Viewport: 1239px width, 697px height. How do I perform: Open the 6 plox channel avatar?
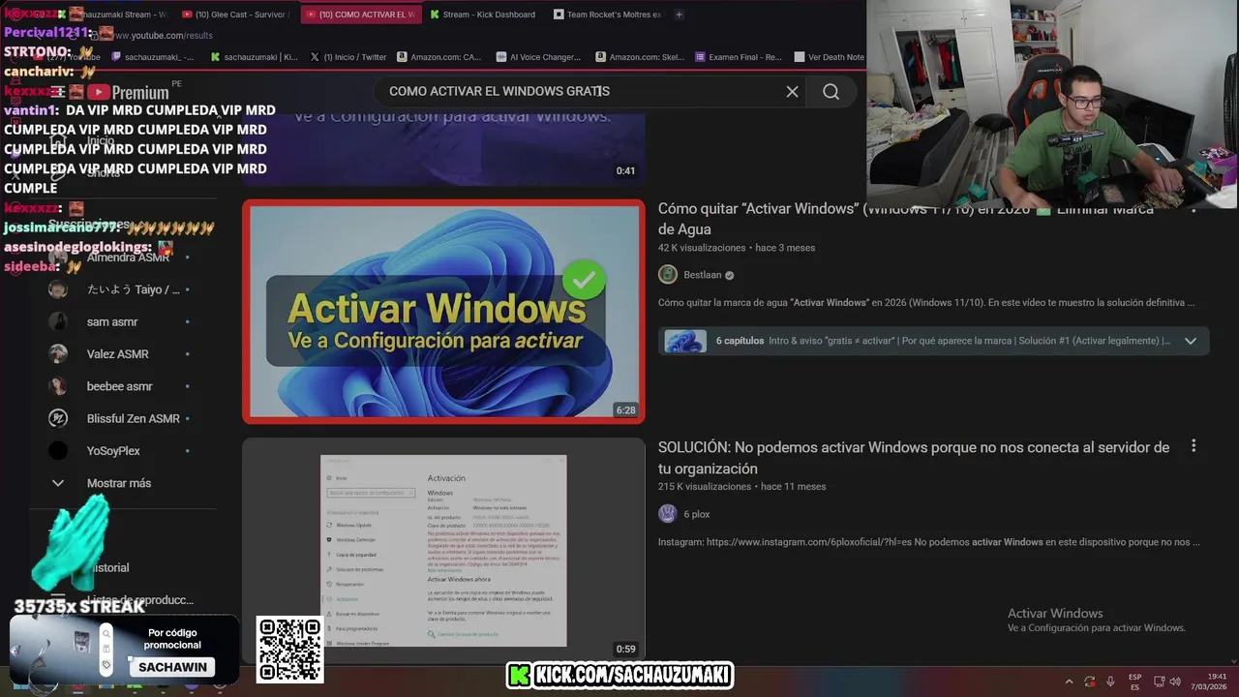668,514
